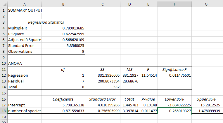This screenshot has width=223, height=123.
Task: Select the t Stat header cell
Action: pyautogui.click(x=129, y=99)
